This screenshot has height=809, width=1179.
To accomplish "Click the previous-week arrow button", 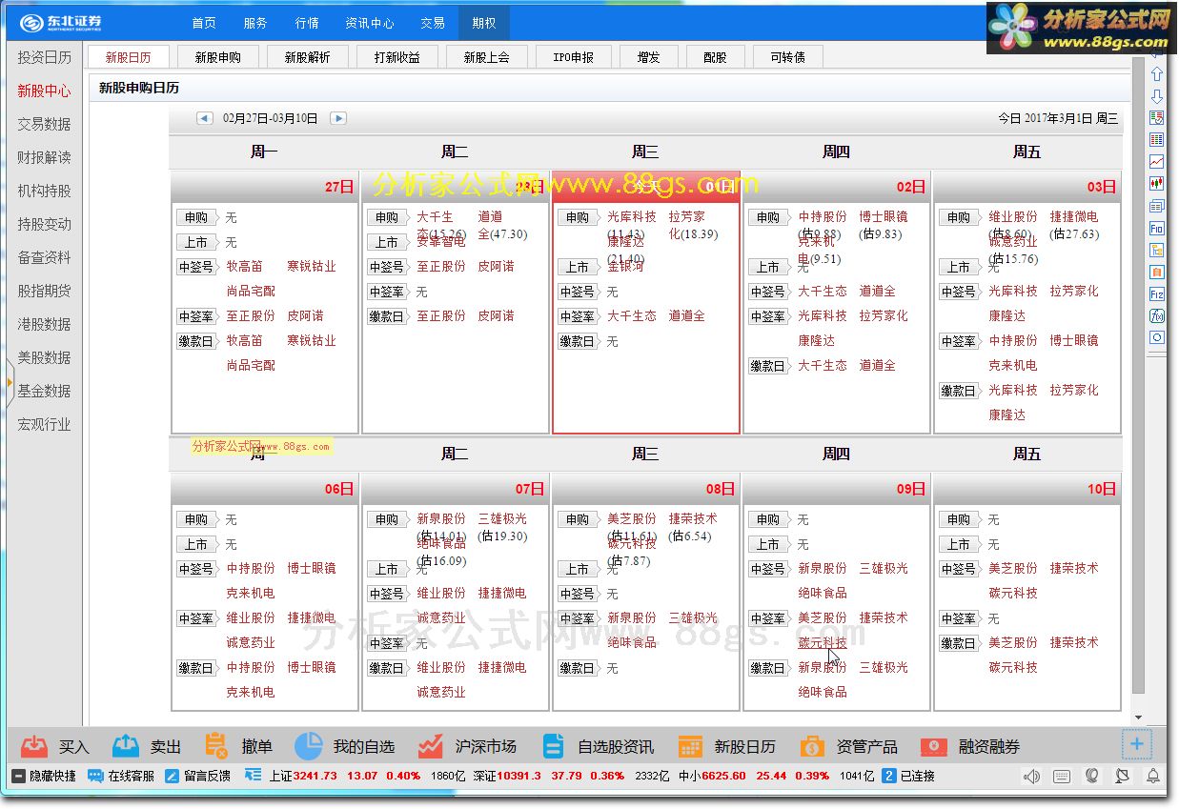I will point(204,118).
